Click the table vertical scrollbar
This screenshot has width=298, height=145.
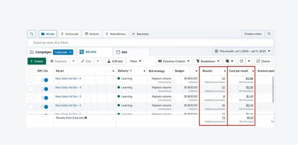(x=273, y=89)
